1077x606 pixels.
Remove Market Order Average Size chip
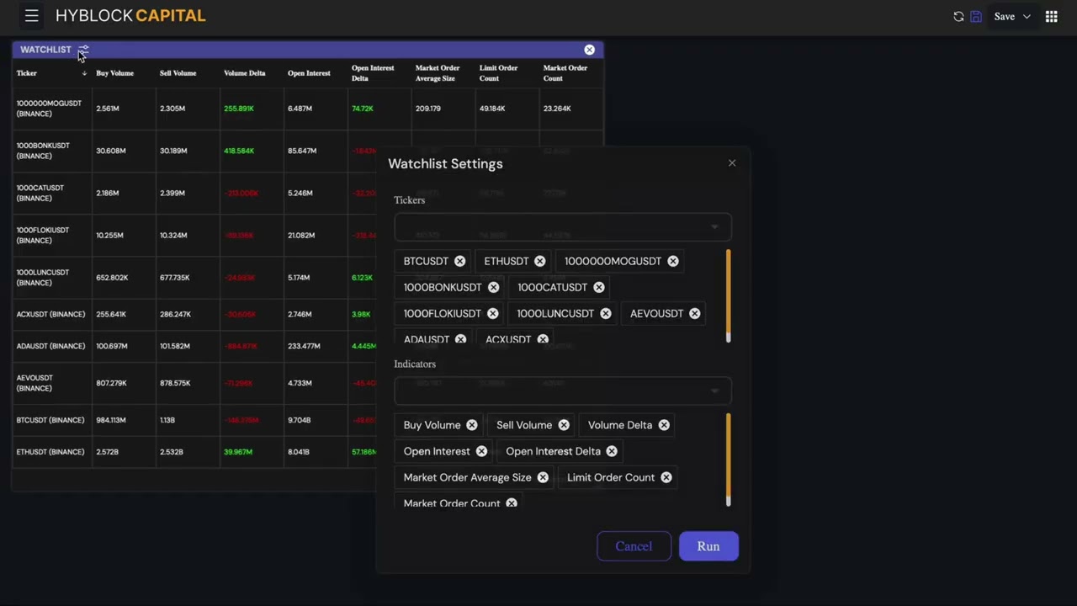point(543,477)
